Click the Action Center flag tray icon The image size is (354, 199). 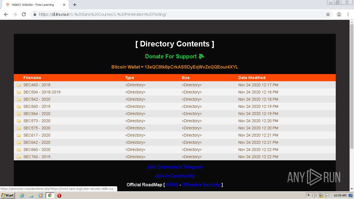(328, 195)
